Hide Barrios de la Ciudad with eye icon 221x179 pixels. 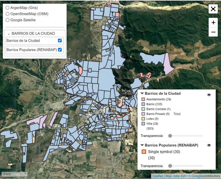(209, 95)
